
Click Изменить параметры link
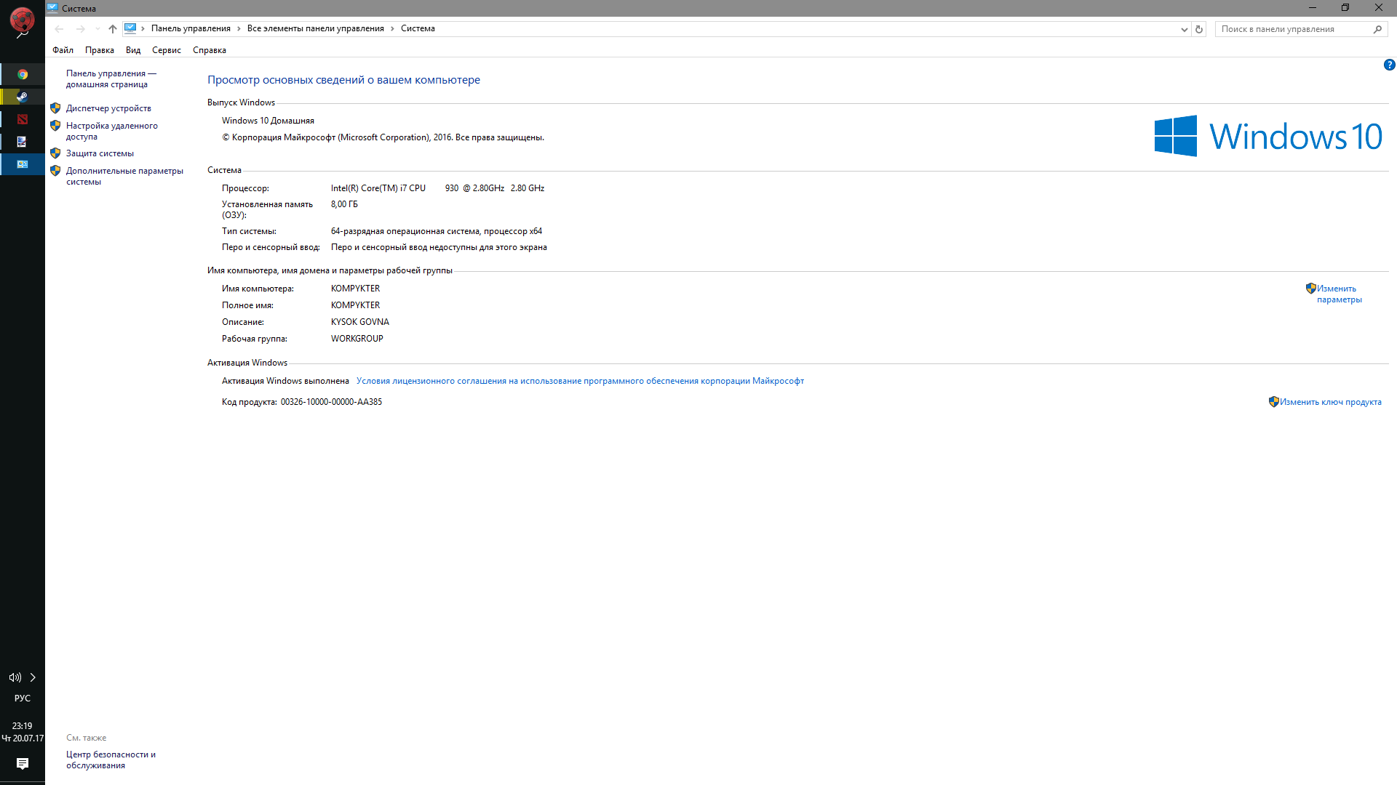(1339, 294)
